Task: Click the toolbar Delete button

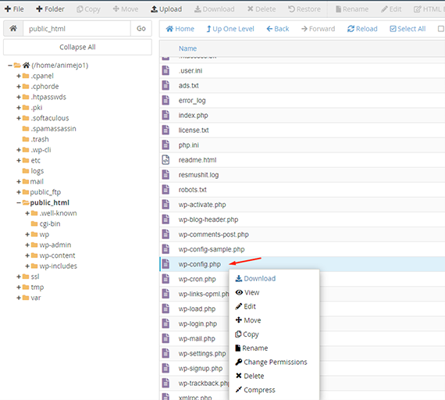Action: click(x=262, y=9)
